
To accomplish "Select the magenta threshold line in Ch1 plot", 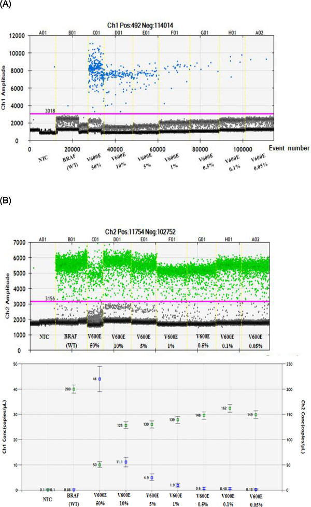I will [x=151, y=114].
